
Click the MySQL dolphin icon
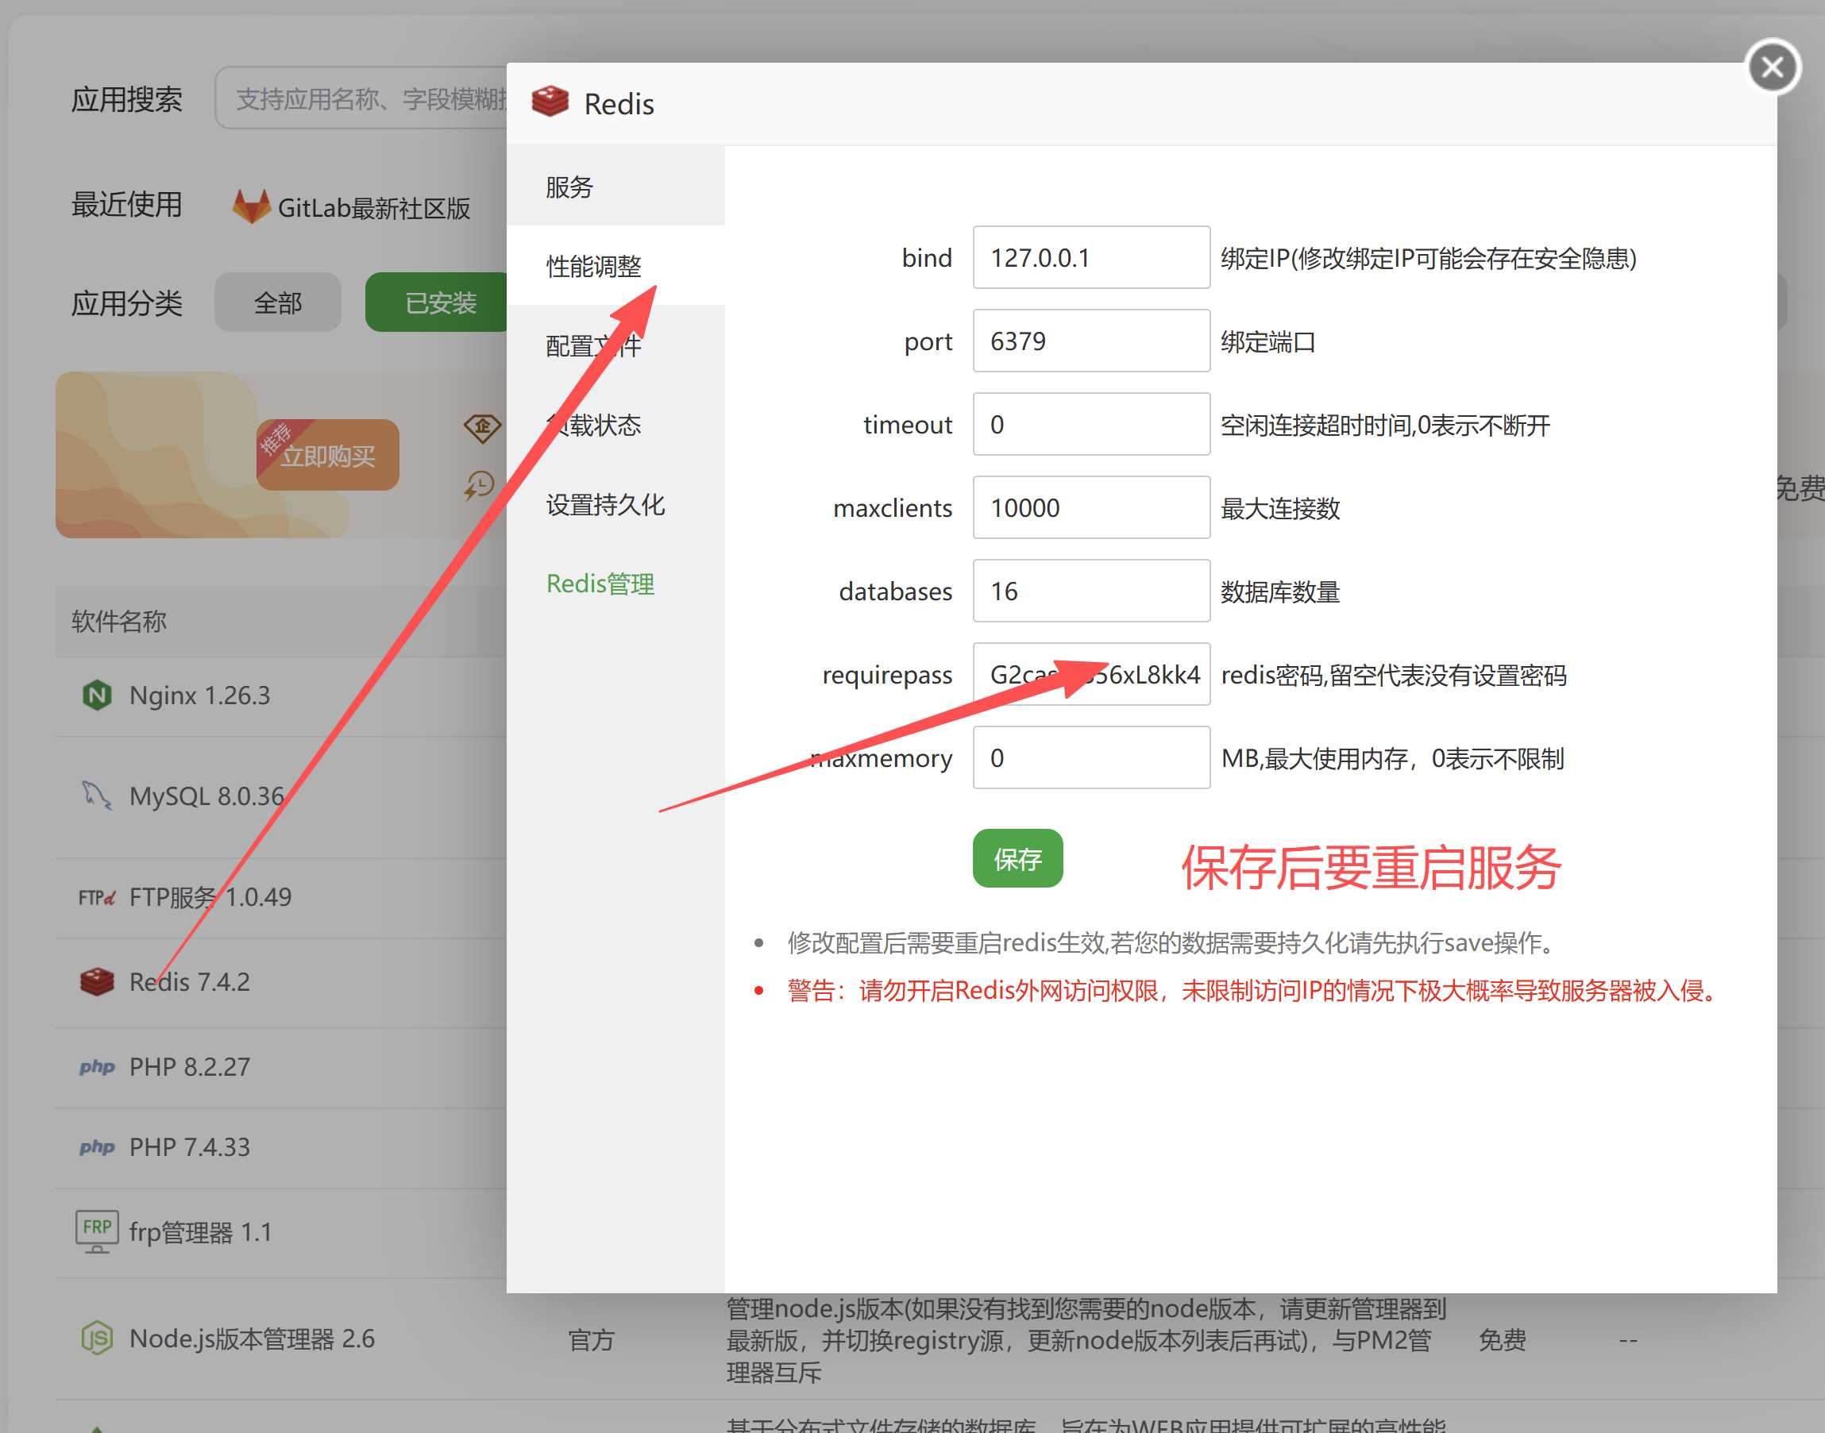[97, 795]
